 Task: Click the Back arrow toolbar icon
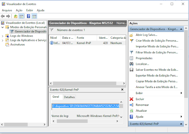point(3,16)
